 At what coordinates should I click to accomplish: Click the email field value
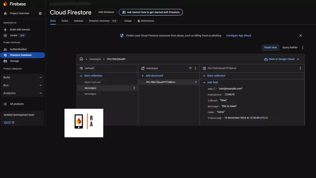pos(230,89)
